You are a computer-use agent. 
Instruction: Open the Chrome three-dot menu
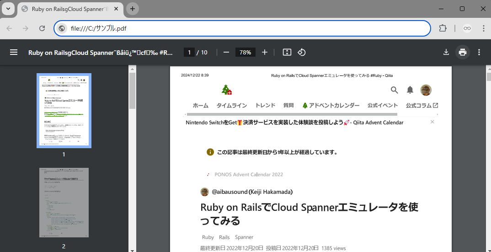484,28
